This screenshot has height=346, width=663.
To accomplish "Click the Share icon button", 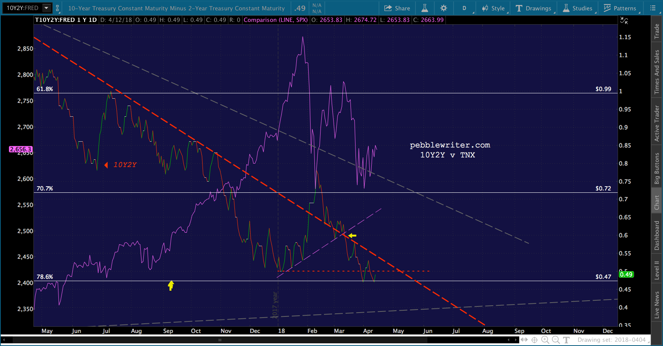I will pos(397,8).
